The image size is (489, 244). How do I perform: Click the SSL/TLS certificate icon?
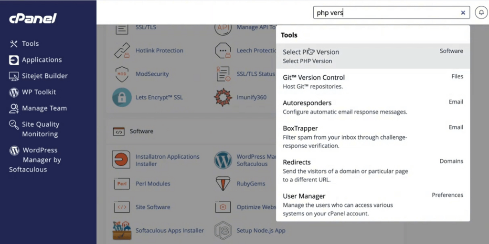pos(122,29)
